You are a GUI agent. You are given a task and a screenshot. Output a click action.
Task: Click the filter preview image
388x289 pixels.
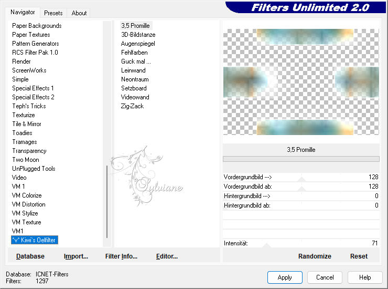point(301,82)
